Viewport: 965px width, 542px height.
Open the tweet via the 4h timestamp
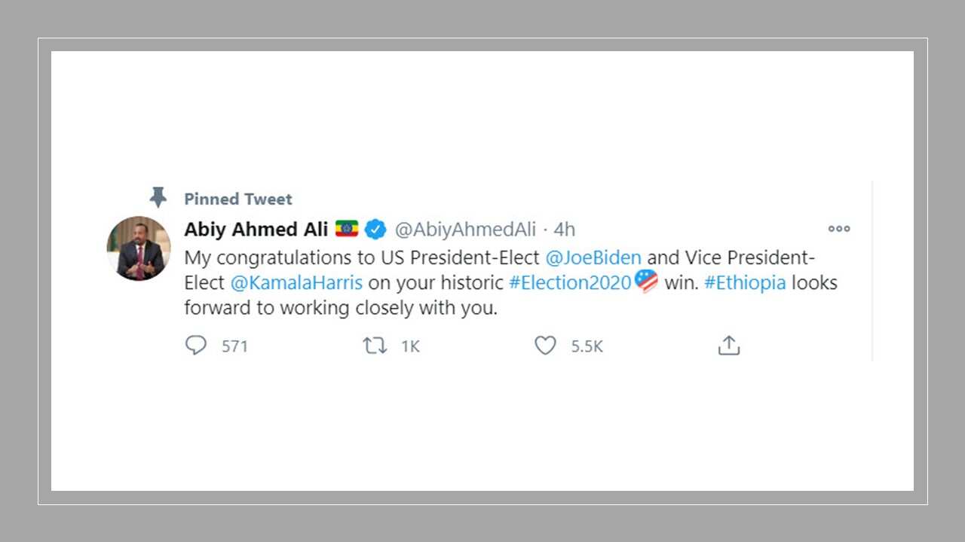[564, 229]
